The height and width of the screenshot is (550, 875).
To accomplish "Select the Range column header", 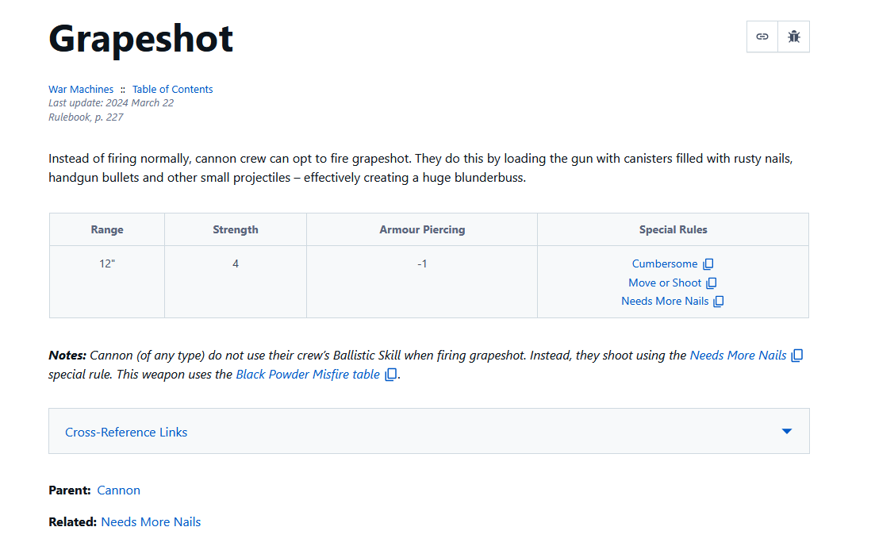I will point(107,229).
